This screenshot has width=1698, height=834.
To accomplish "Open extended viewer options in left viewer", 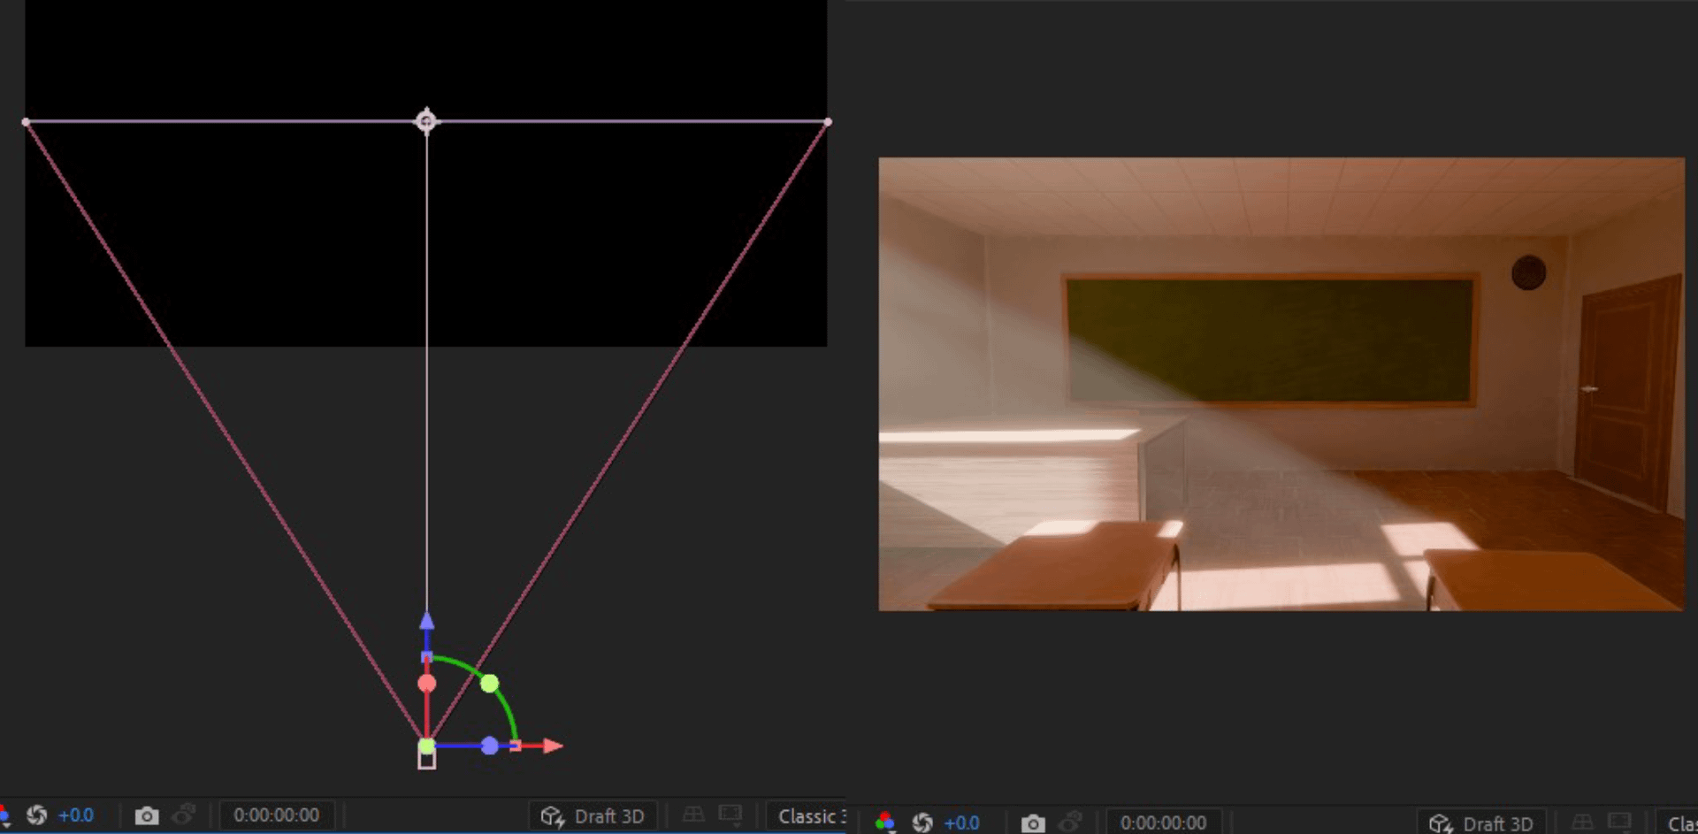I will pos(730,815).
